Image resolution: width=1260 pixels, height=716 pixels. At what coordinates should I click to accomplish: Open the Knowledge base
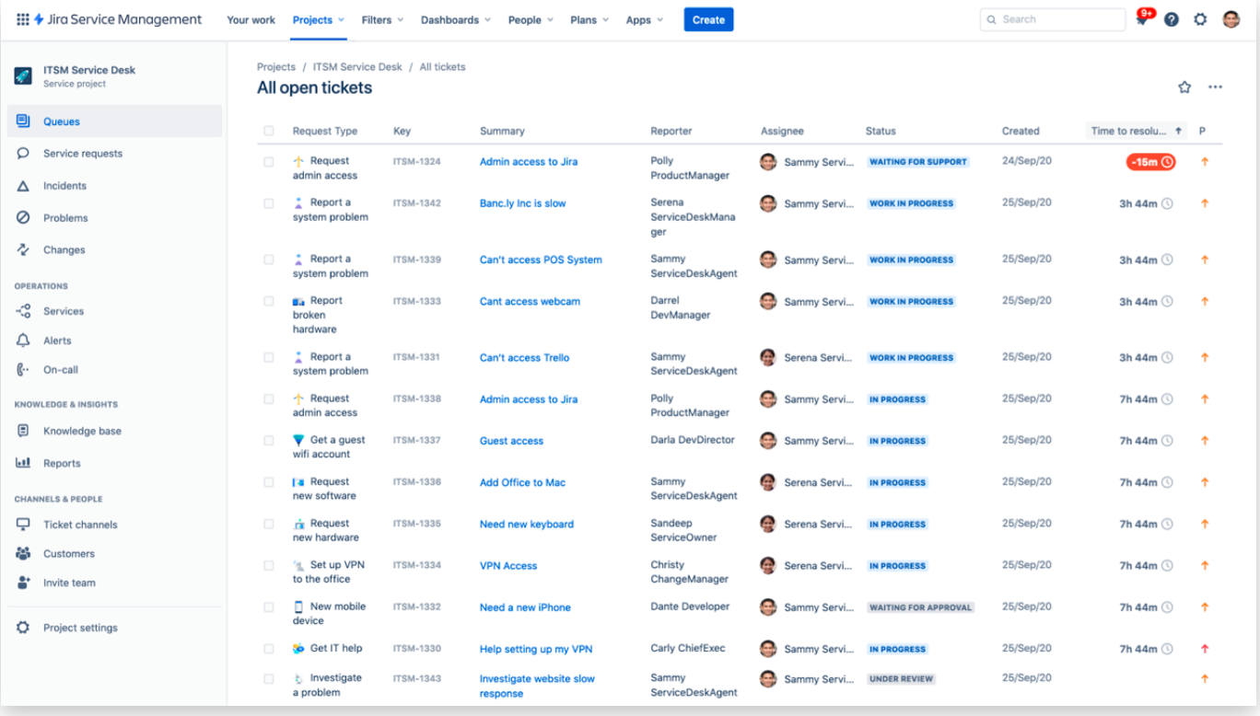(x=82, y=430)
